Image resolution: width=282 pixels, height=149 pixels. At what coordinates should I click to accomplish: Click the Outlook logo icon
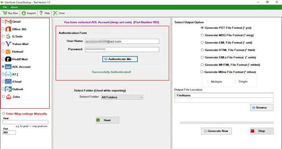click(x=8, y=89)
